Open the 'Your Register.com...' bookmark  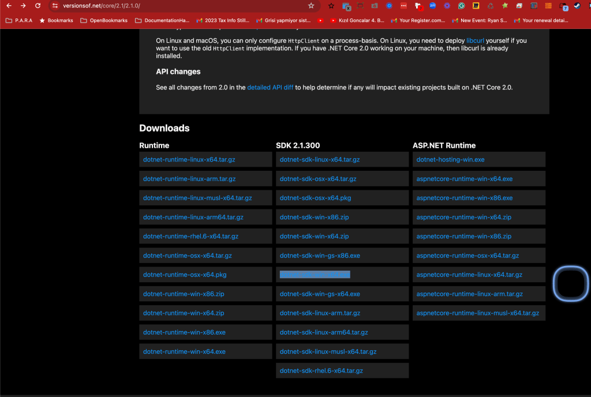pyautogui.click(x=418, y=20)
